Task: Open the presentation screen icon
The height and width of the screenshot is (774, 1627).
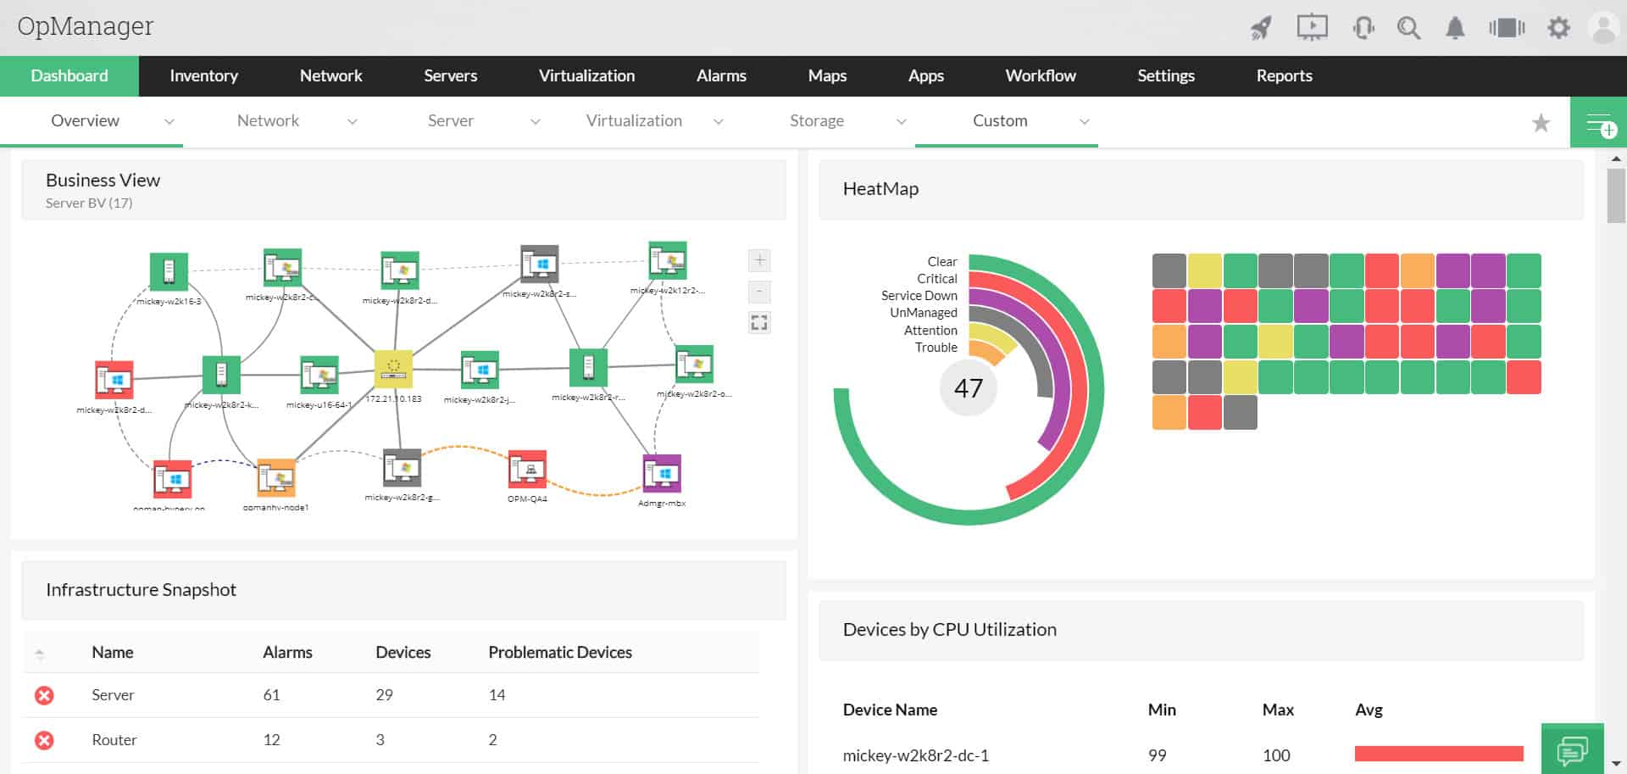Action: [1312, 27]
